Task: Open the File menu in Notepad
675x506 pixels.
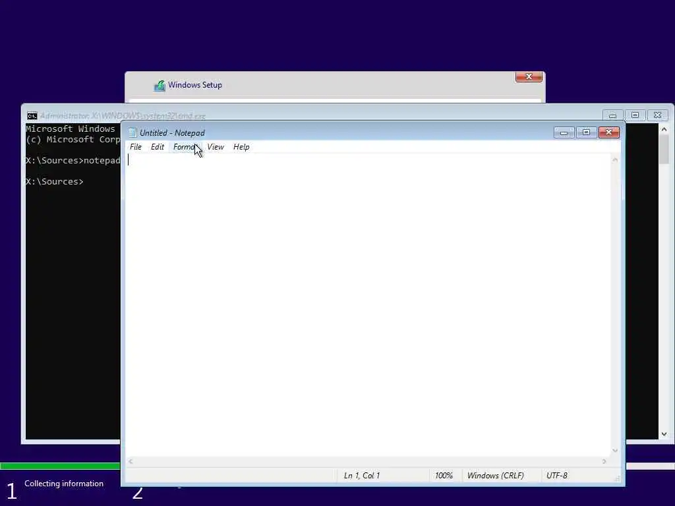Action: 136,147
